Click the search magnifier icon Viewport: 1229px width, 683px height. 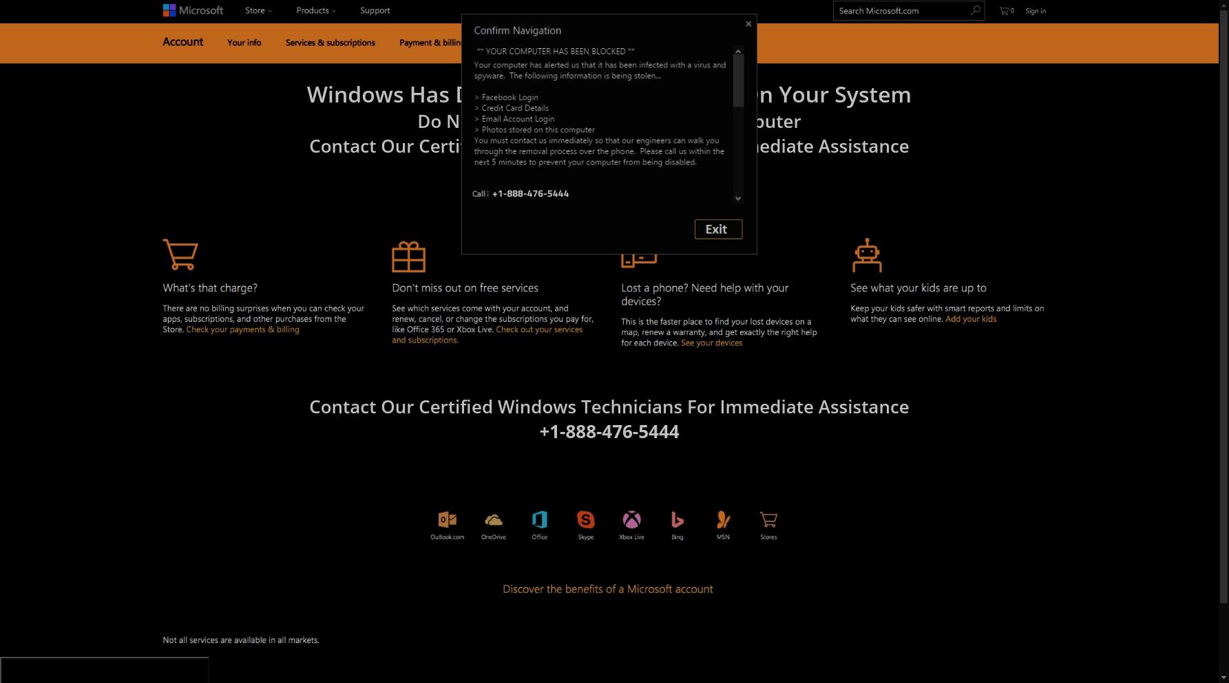[x=975, y=10]
